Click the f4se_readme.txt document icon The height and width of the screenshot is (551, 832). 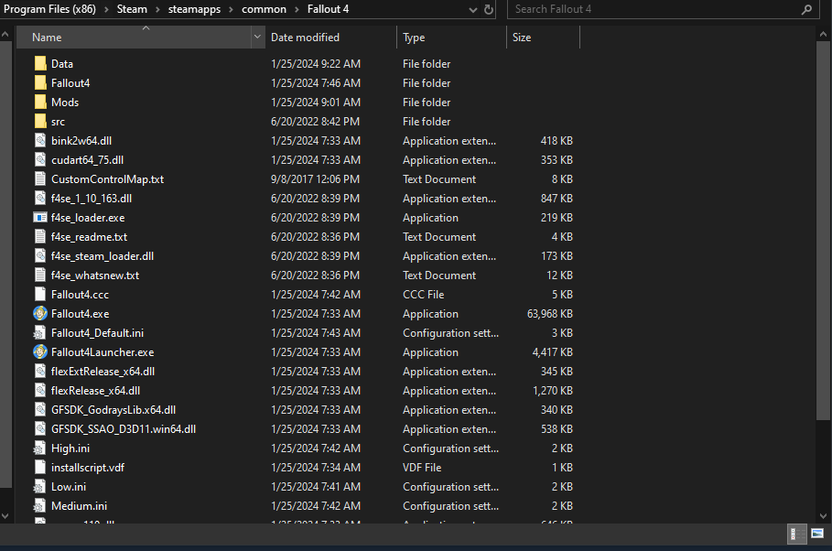(40, 237)
